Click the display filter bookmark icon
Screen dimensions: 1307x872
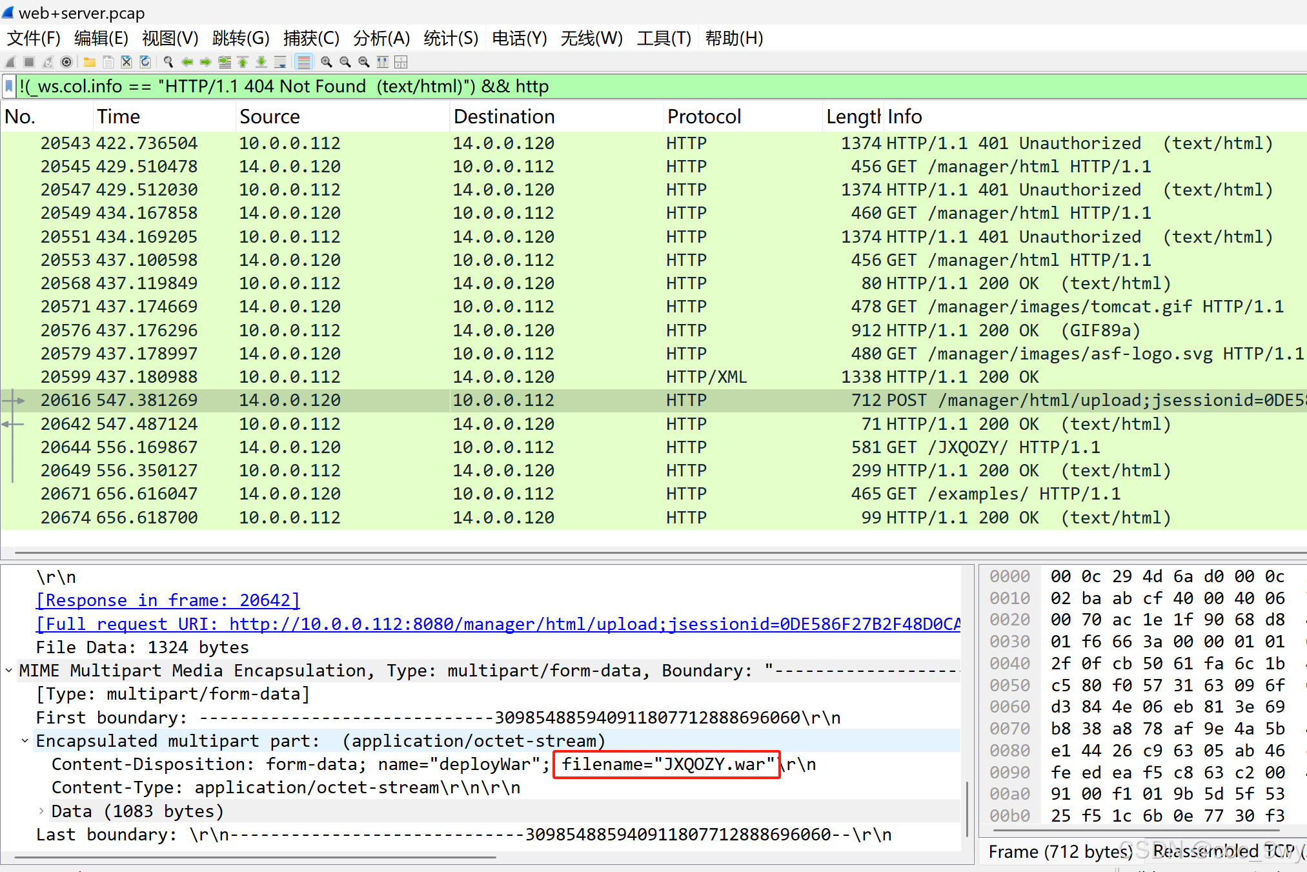click(x=9, y=86)
